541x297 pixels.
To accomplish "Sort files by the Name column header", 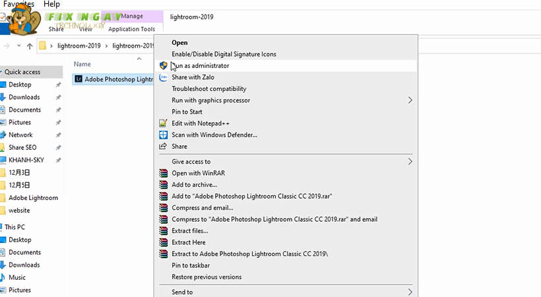I will coord(82,64).
